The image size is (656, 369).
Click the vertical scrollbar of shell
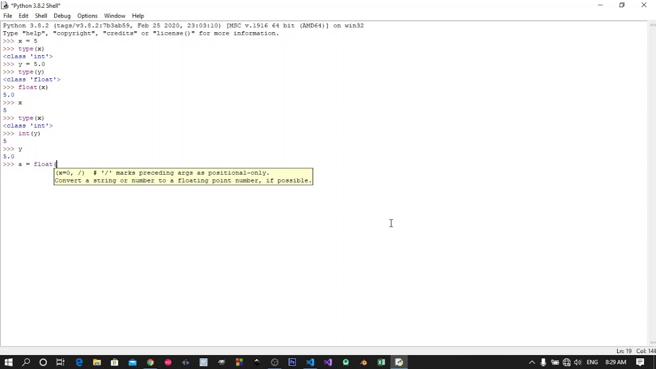pyautogui.click(x=651, y=183)
